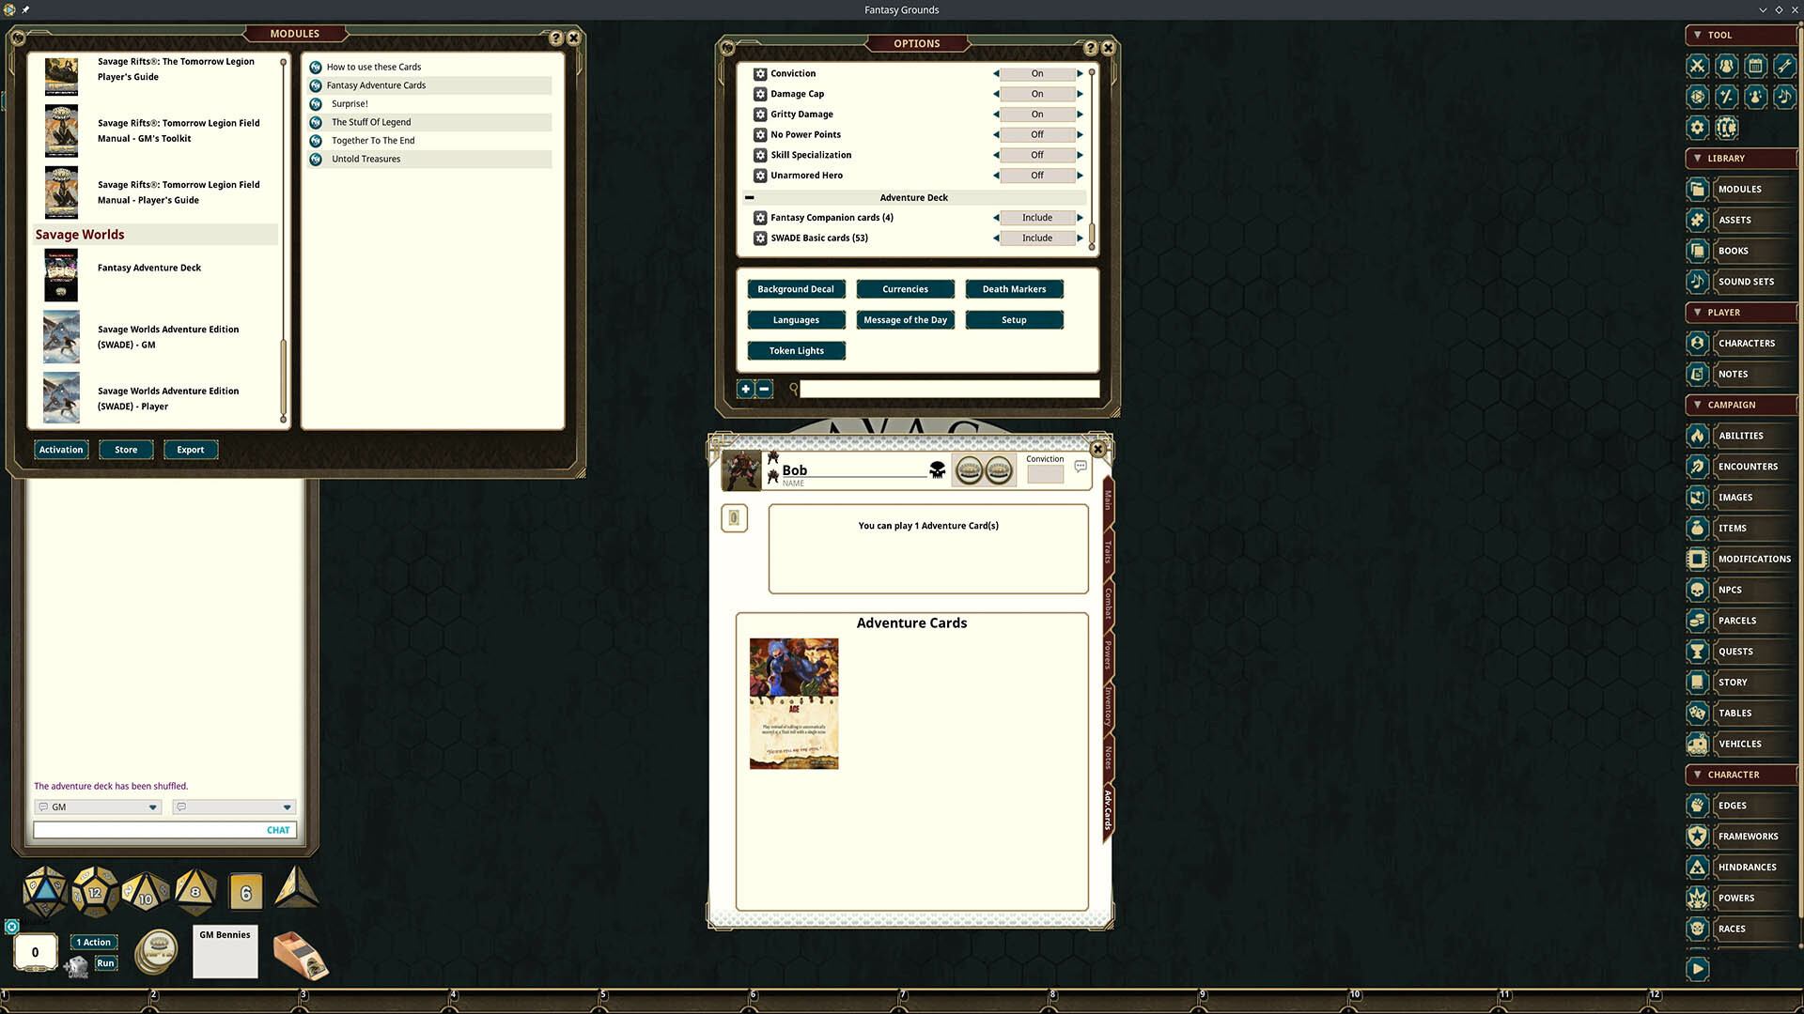The image size is (1804, 1014).
Task: Collapse the Library sidebar section
Action: click(1697, 158)
